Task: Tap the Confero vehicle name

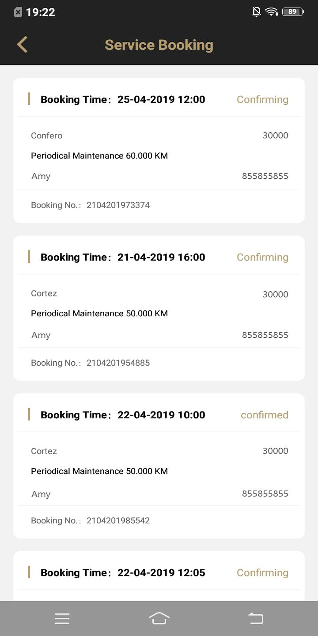Action: 46,136
